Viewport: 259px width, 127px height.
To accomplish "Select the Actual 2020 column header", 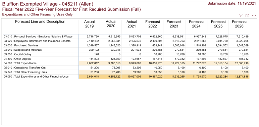I will (111, 24).
